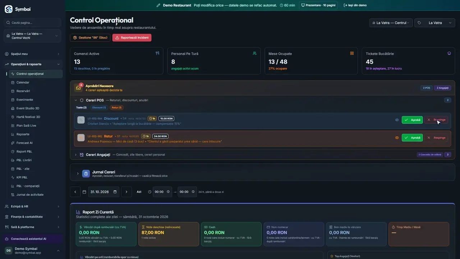Expand the Cereri Angajați section
The width and height of the screenshot is (460, 259).
(76, 155)
